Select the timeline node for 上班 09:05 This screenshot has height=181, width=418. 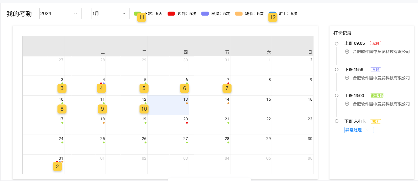coord(337,44)
